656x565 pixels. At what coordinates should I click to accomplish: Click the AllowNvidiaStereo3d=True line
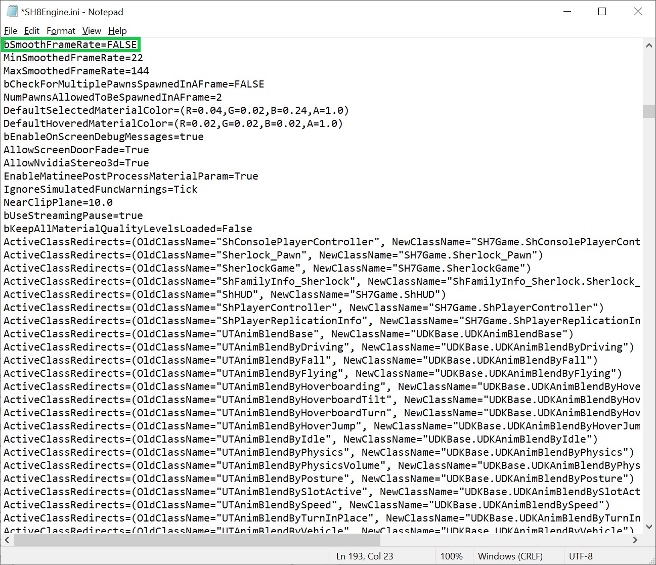(76, 163)
